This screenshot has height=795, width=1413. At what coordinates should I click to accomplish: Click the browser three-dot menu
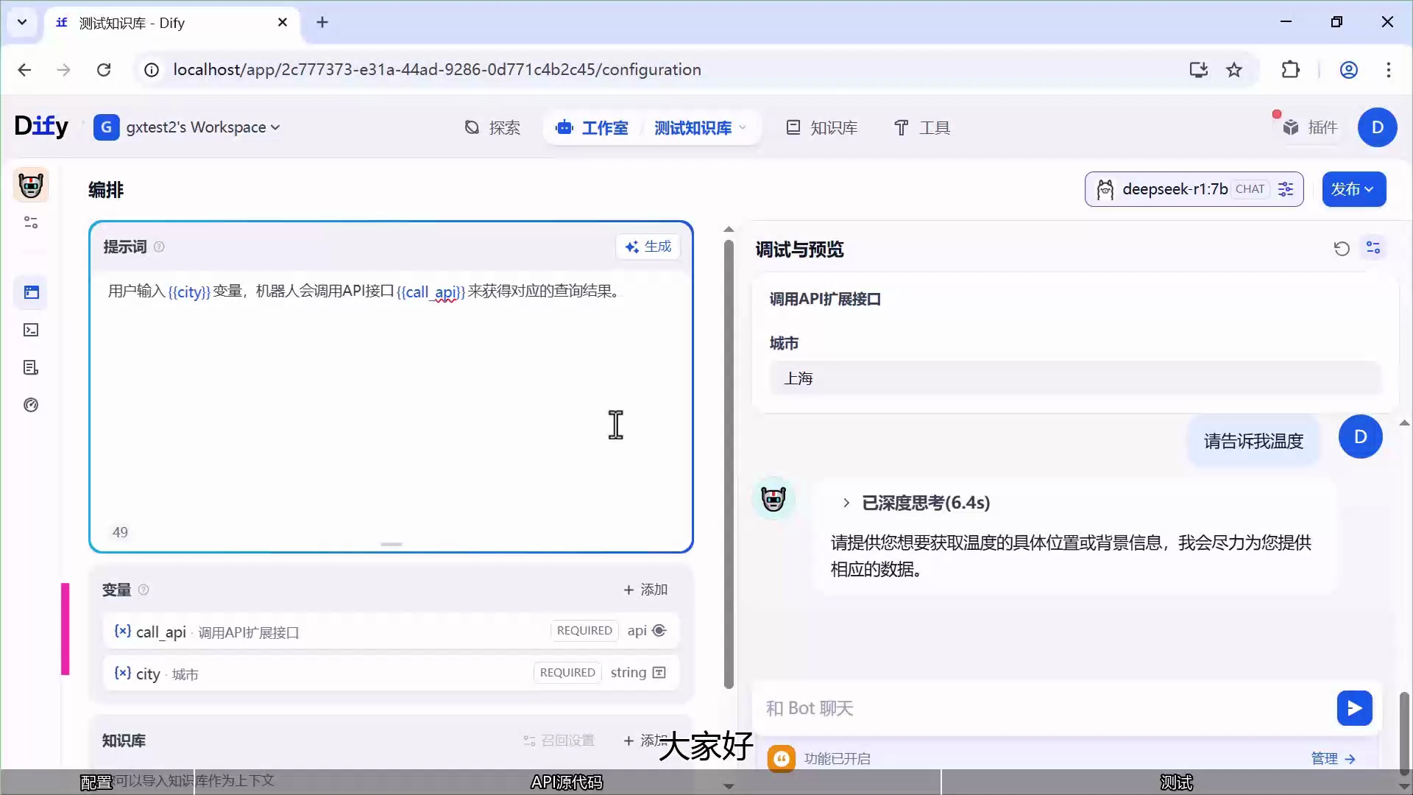coord(1388,69)
